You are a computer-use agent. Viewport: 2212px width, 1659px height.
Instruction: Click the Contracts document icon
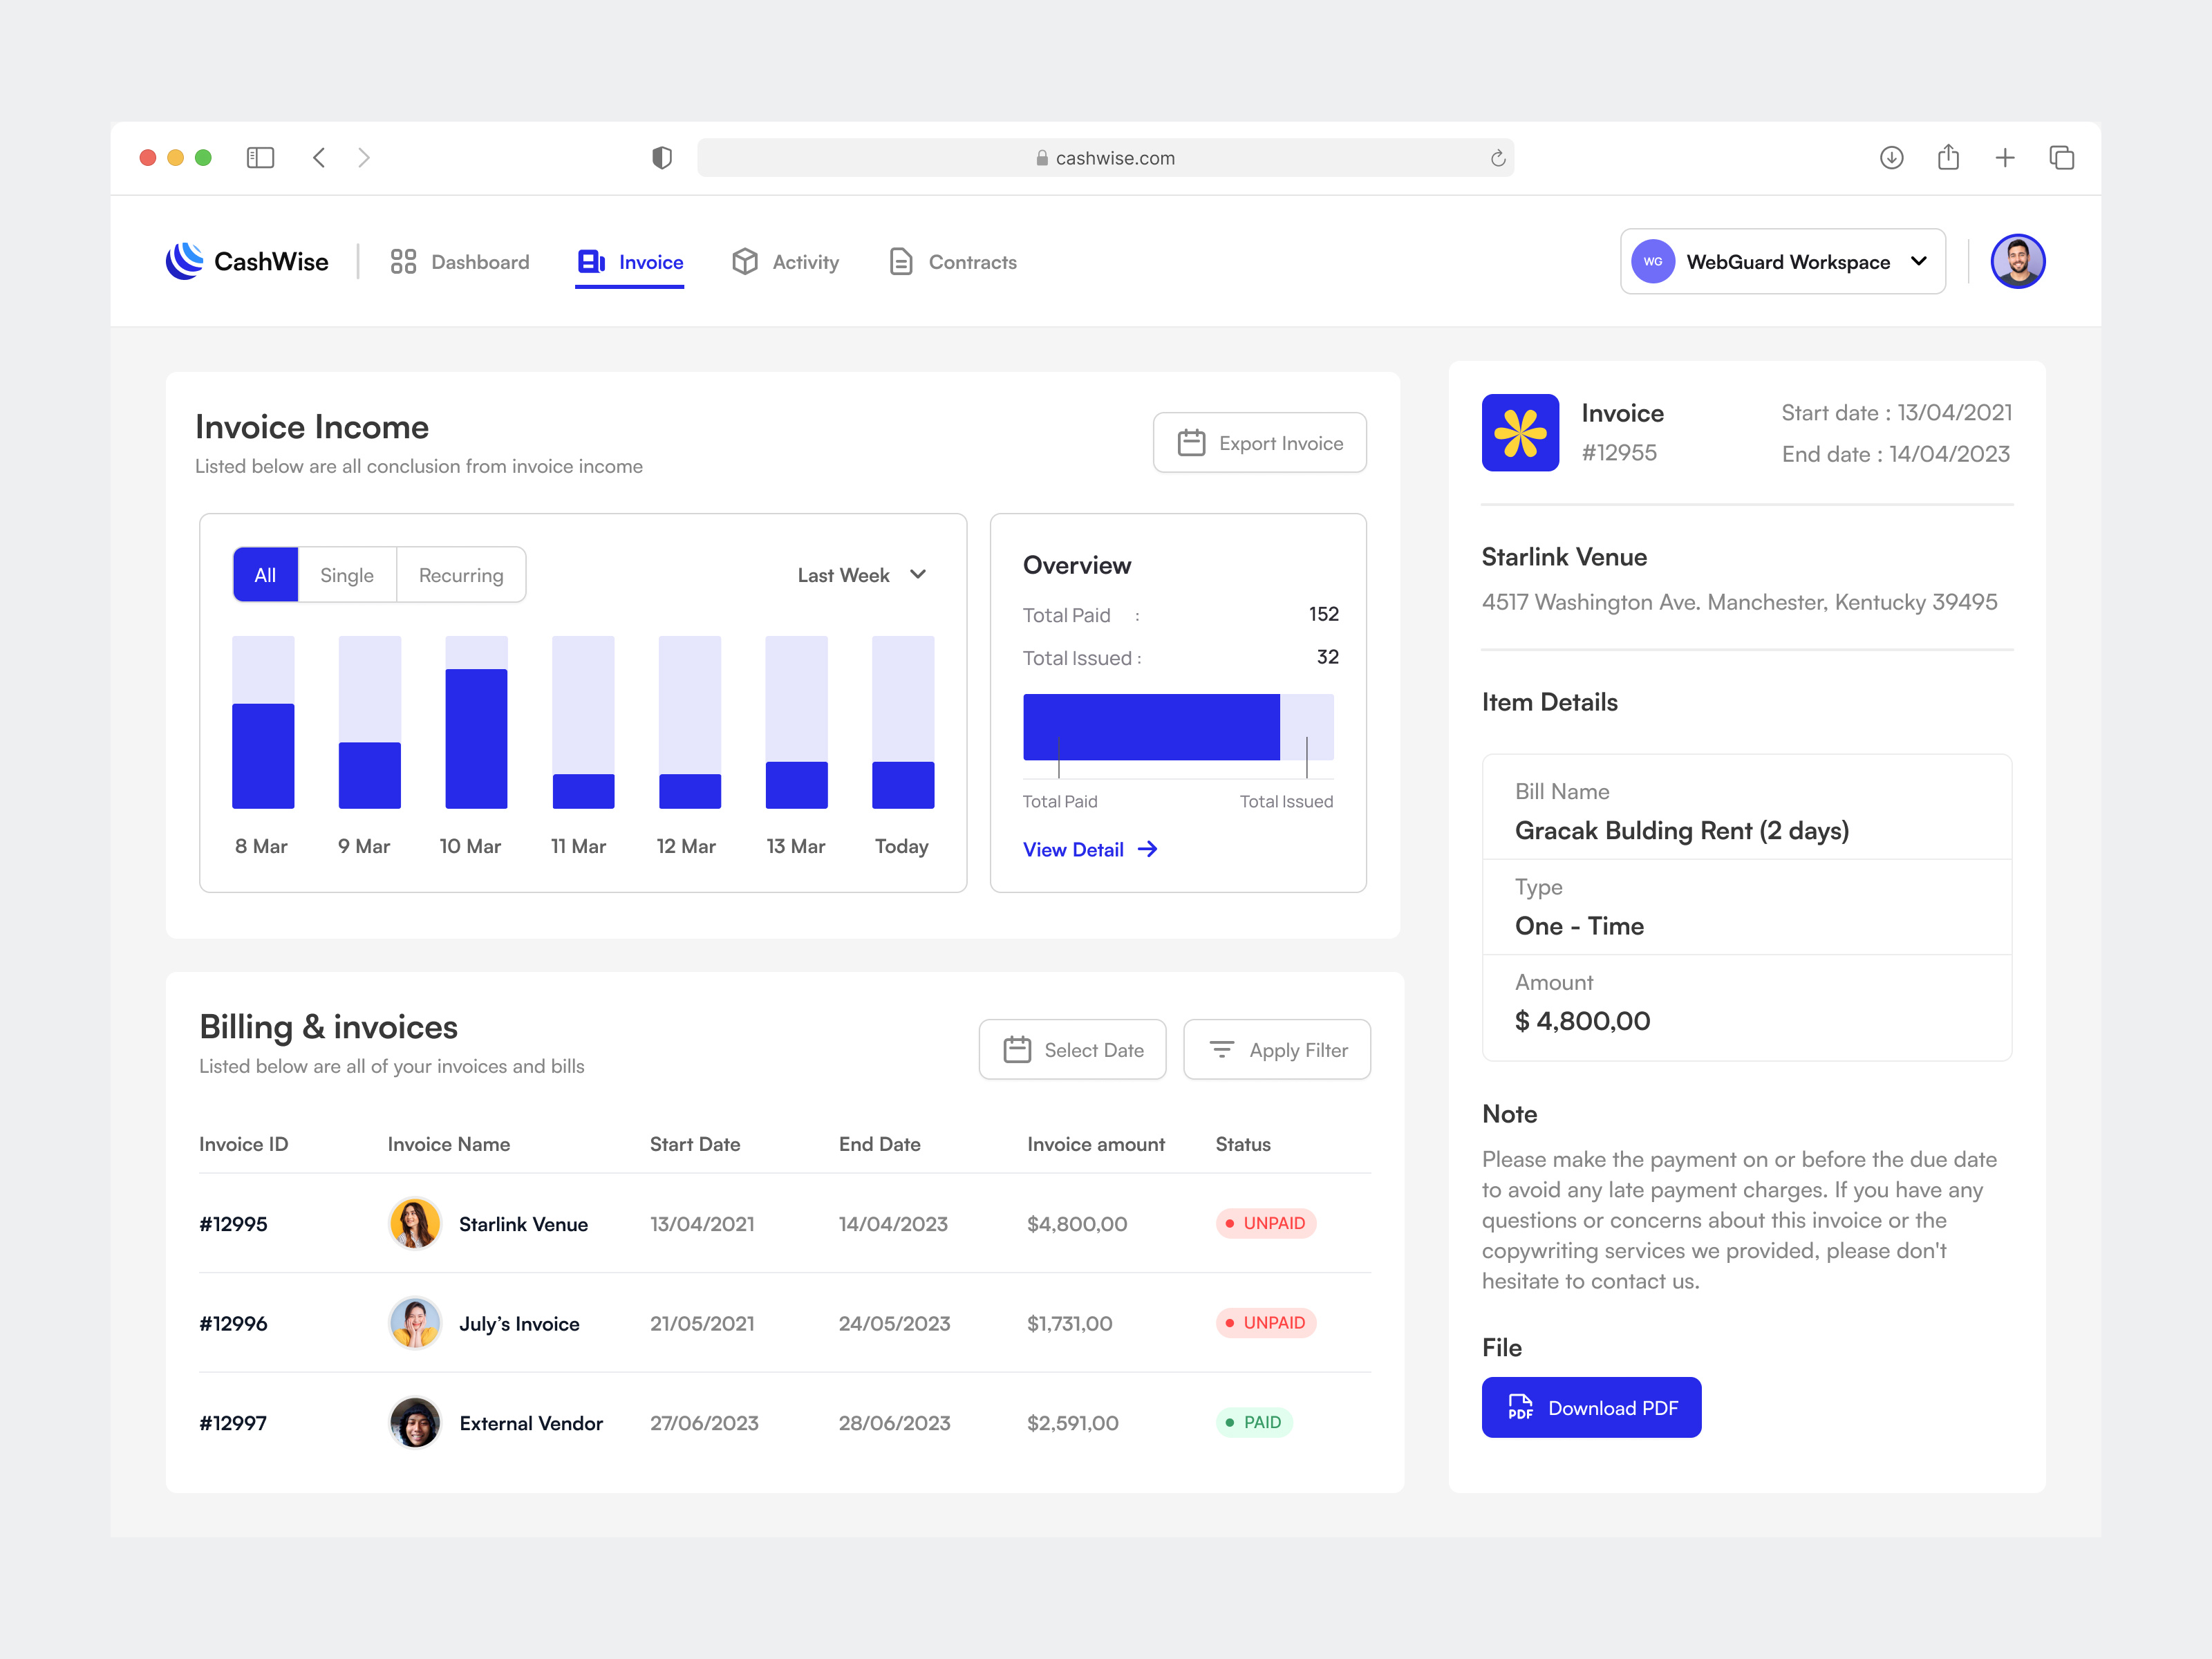tap(901, 261)
